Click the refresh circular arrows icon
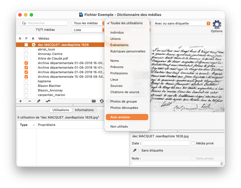This screenshot has height=188, width=241. click(102, 101)
